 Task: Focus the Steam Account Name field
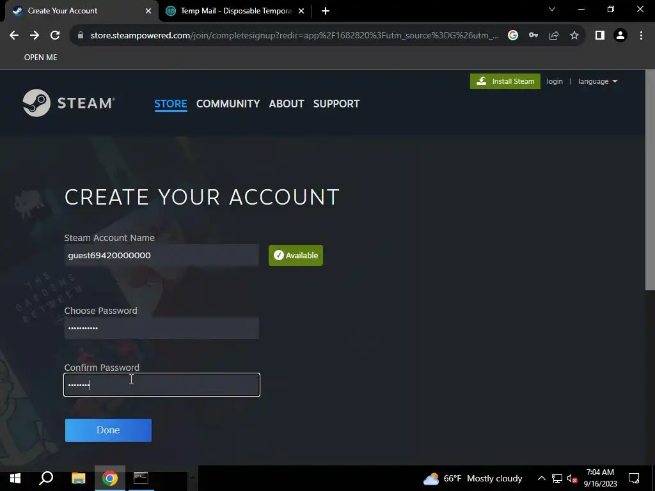162,255
